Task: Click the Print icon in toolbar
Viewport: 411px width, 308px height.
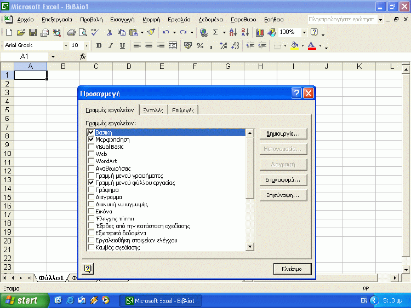Action: tap(71, 32)
